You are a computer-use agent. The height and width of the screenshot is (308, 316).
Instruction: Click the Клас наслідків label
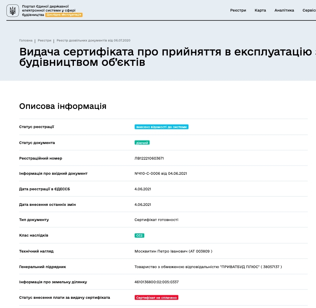pyautogui.click(x=34, y=235)
